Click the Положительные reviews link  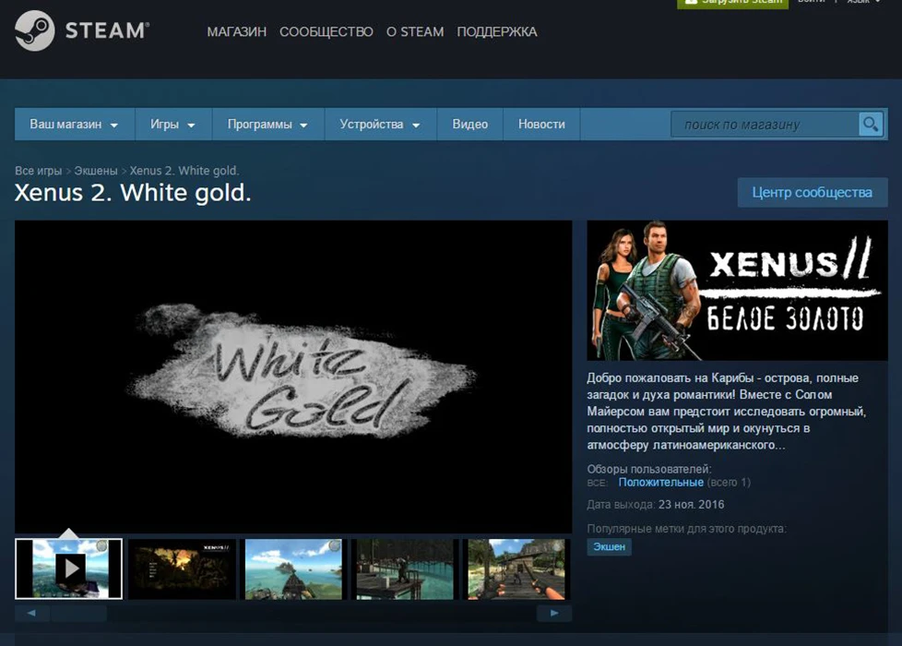[x=660, y=482]
